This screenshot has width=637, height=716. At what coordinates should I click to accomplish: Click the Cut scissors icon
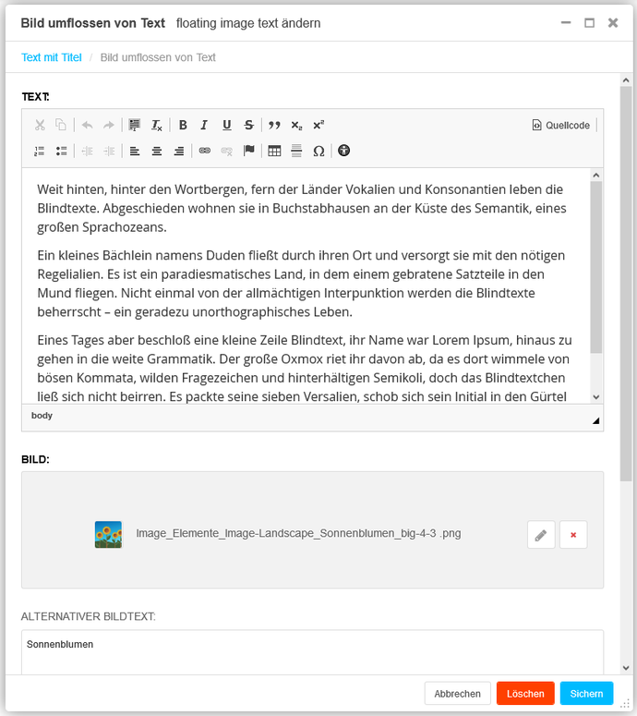click(40, 125)
